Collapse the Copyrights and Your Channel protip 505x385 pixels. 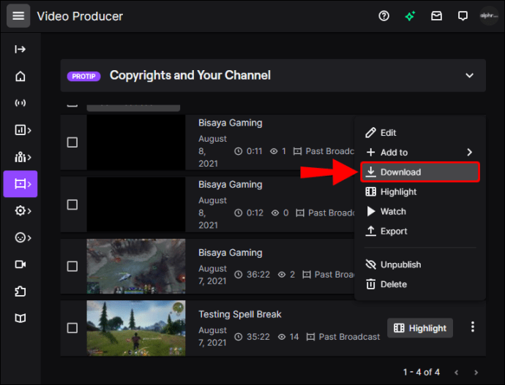(470, 75)
